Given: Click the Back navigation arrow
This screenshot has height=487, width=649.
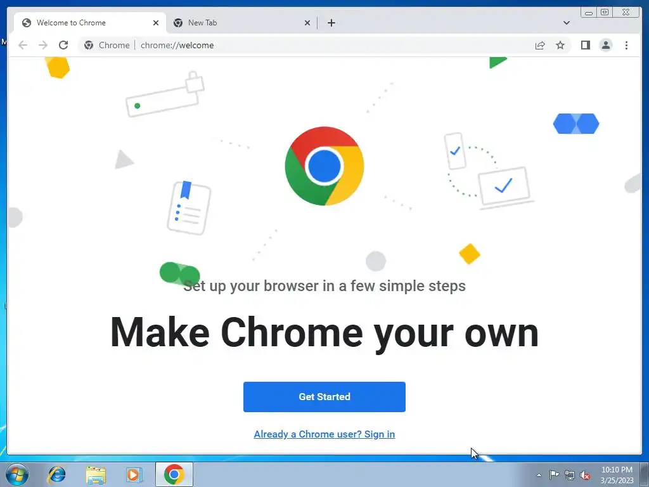Looking at the screenshot, I should pos(23,45).
